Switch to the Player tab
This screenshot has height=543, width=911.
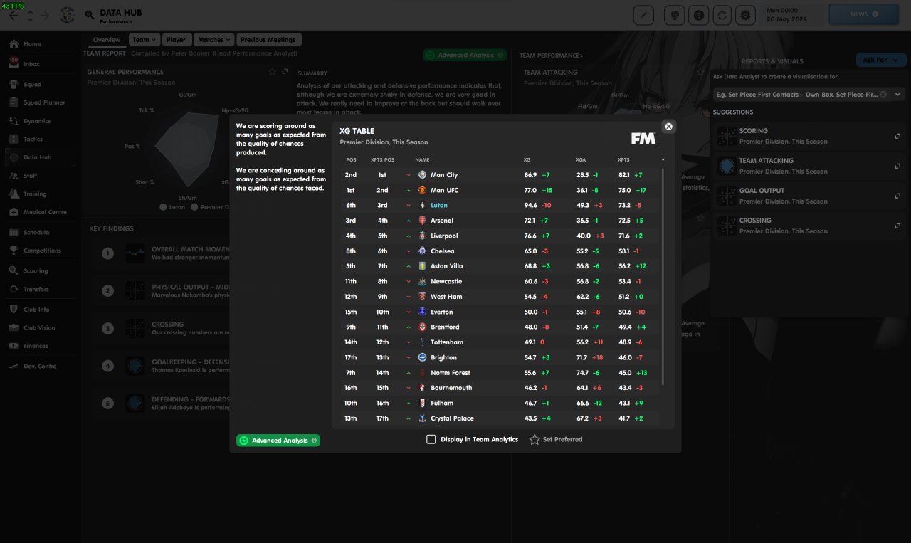[x=176, y=40]
